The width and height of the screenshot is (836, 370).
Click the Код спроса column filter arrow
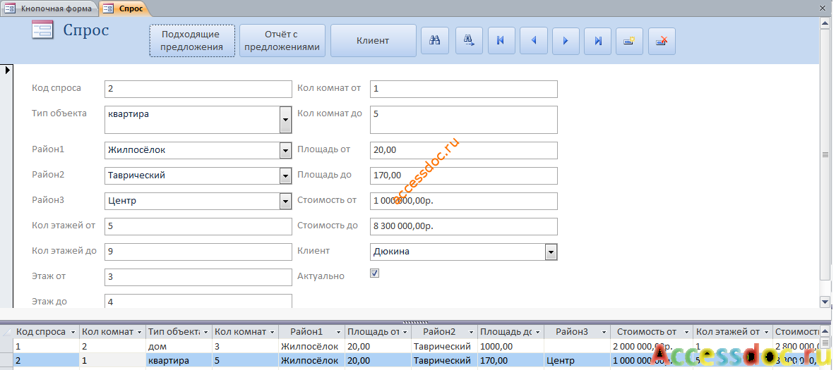click(73, 332)
